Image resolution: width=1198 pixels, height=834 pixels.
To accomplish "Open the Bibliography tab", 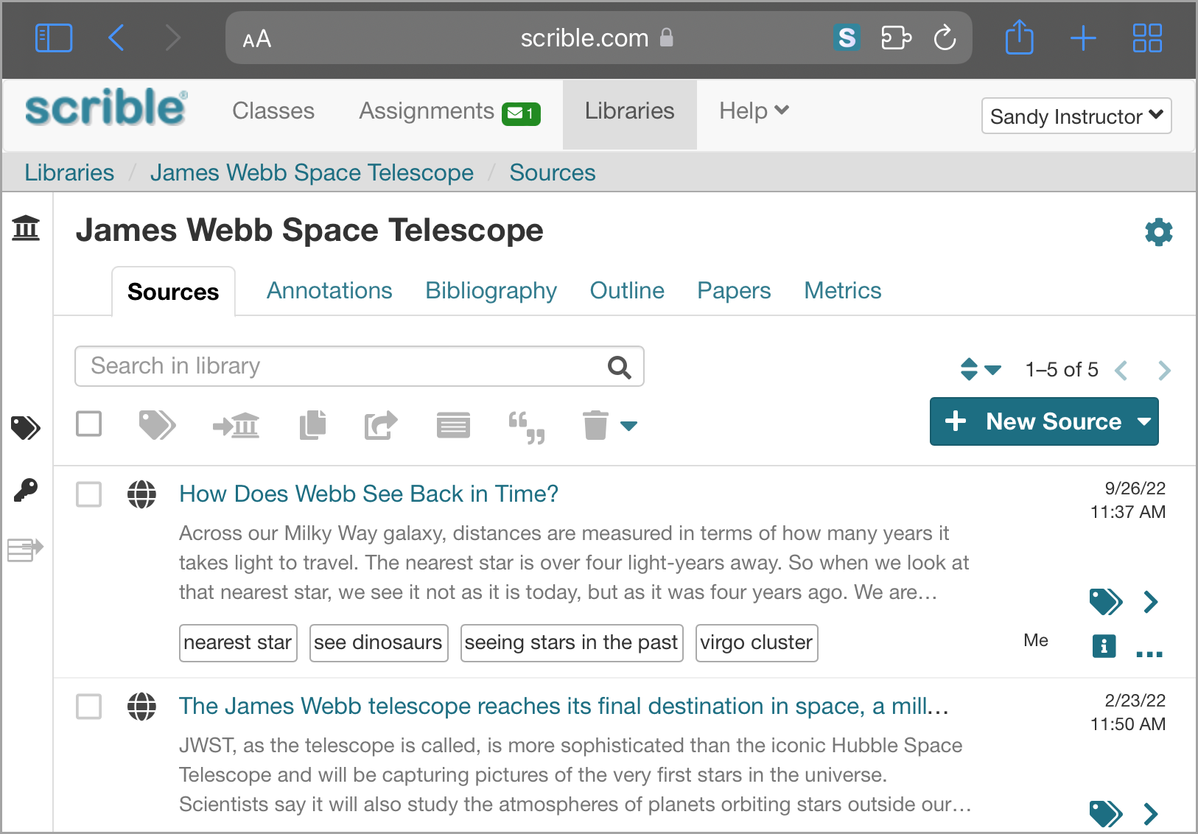I will (491, 291).
